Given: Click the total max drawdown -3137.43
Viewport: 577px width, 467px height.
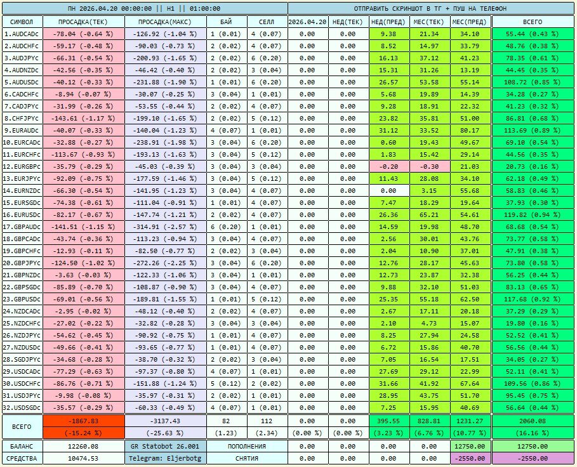Looking at the screenshot, I should coord(165,421).
